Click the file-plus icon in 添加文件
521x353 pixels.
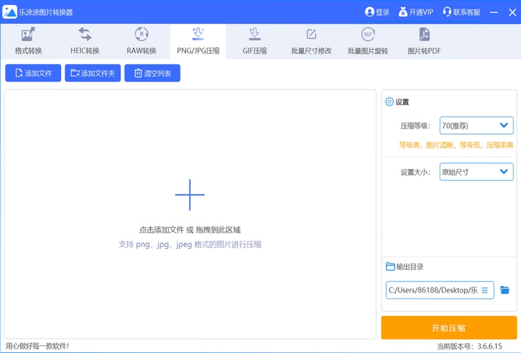tap(19, 73)
